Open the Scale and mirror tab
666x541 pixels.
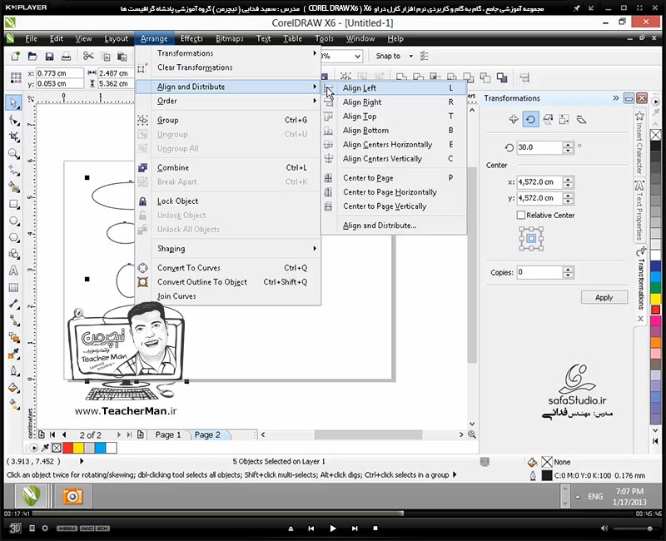point(548,119)
